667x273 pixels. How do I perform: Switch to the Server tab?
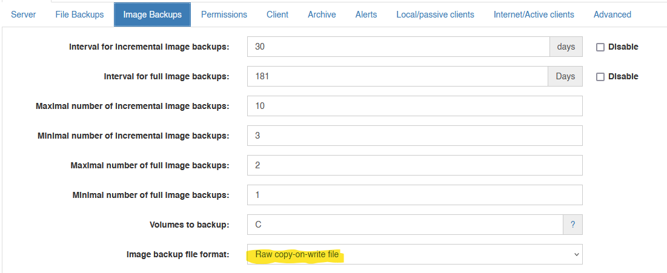point(24,15)
